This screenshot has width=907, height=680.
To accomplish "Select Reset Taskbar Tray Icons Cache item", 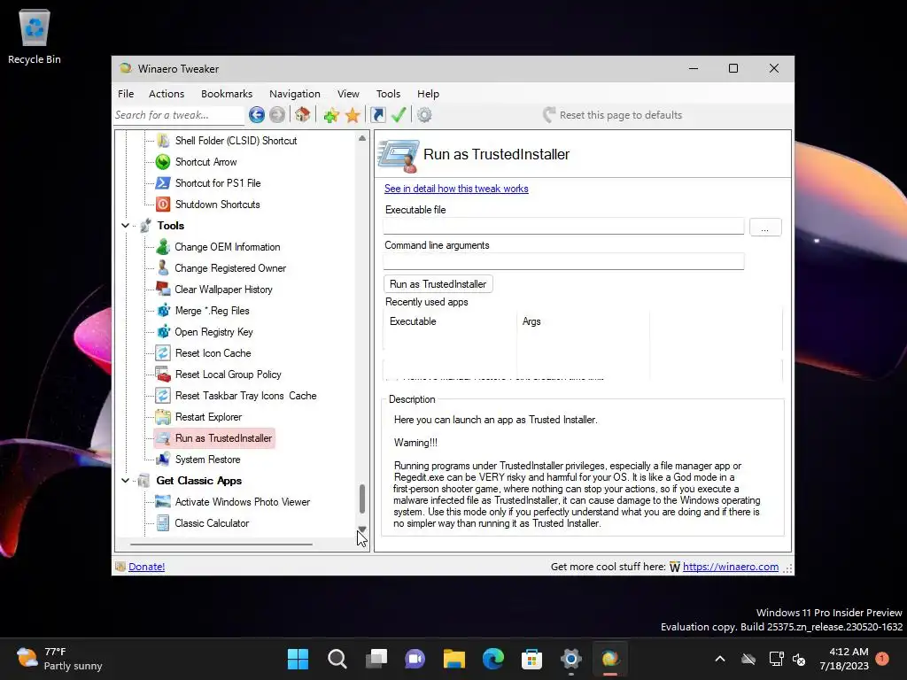I will (245, 396).
